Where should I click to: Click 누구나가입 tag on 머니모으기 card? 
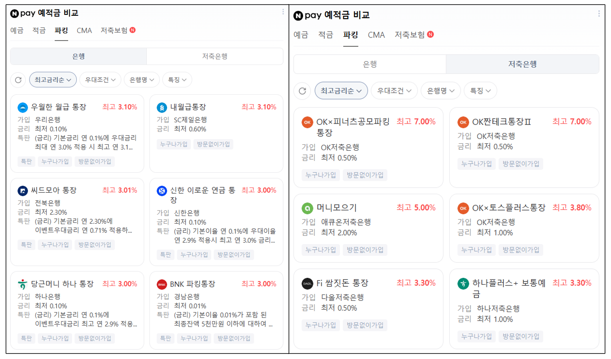coord(321,250)
